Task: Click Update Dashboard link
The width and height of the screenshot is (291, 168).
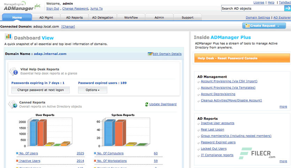Action: [x=163, y=104]
